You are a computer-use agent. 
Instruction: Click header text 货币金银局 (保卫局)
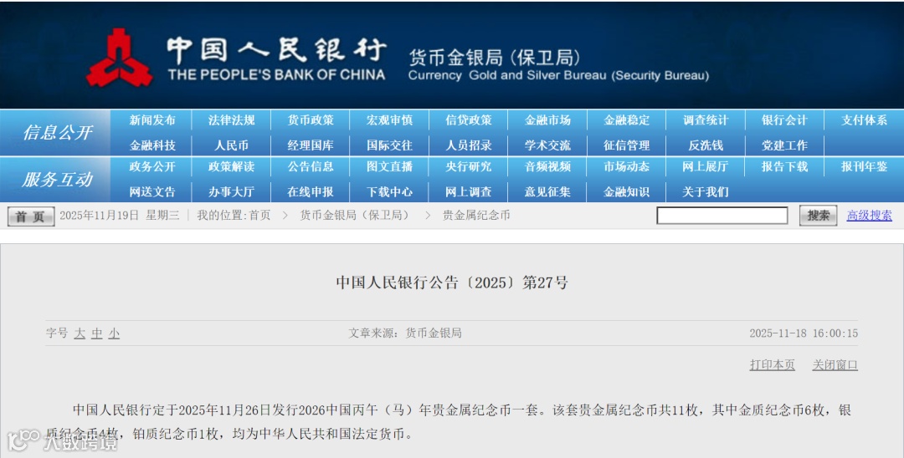(494, 58)
